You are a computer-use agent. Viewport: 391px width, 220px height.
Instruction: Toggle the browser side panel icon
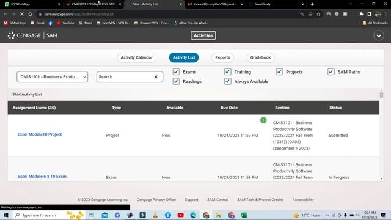(369, 14)
